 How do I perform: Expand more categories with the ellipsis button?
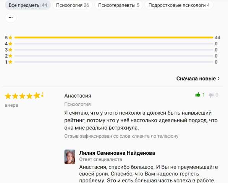tap(11, 18)
